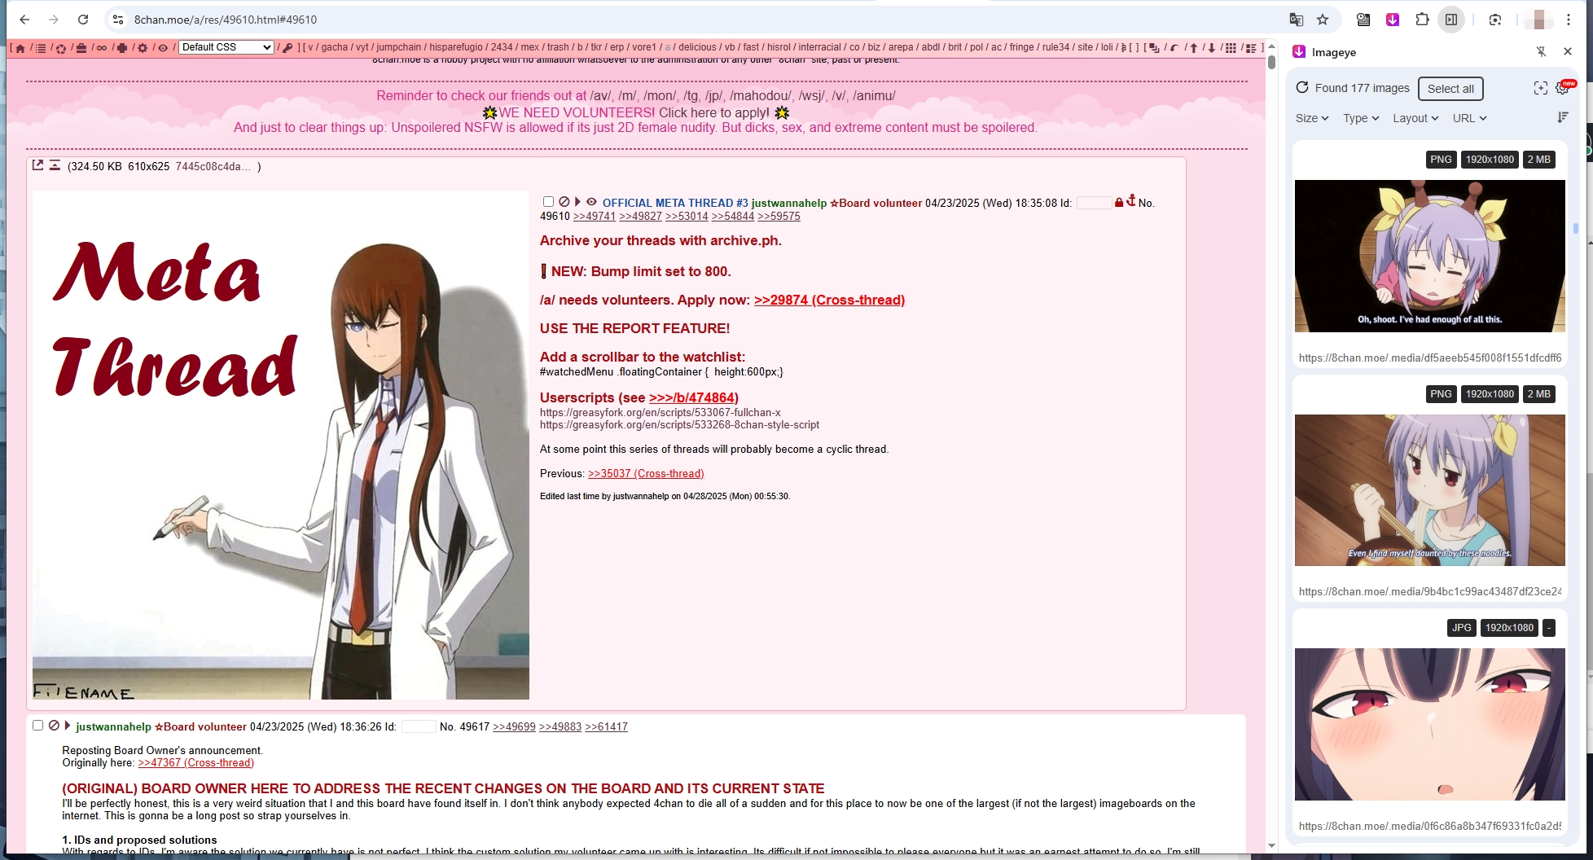The height and width of the screenshot is (860, 1593).
Task: Click the anchor pin icon on OP post
Action: click(1131, 200)
